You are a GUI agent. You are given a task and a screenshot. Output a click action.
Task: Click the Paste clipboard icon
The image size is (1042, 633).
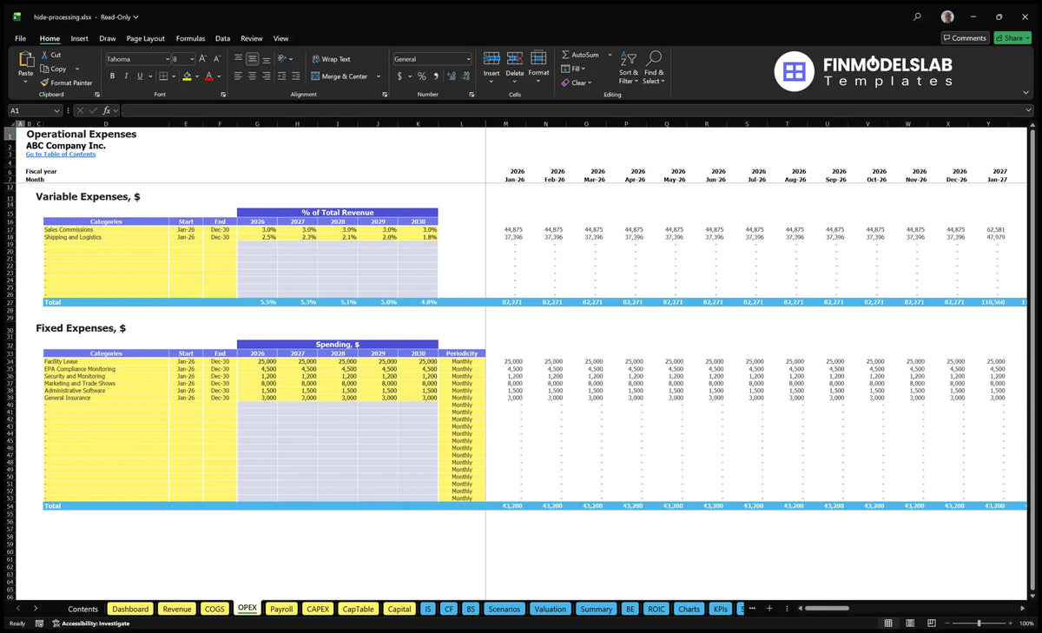(x=25, y=59)
